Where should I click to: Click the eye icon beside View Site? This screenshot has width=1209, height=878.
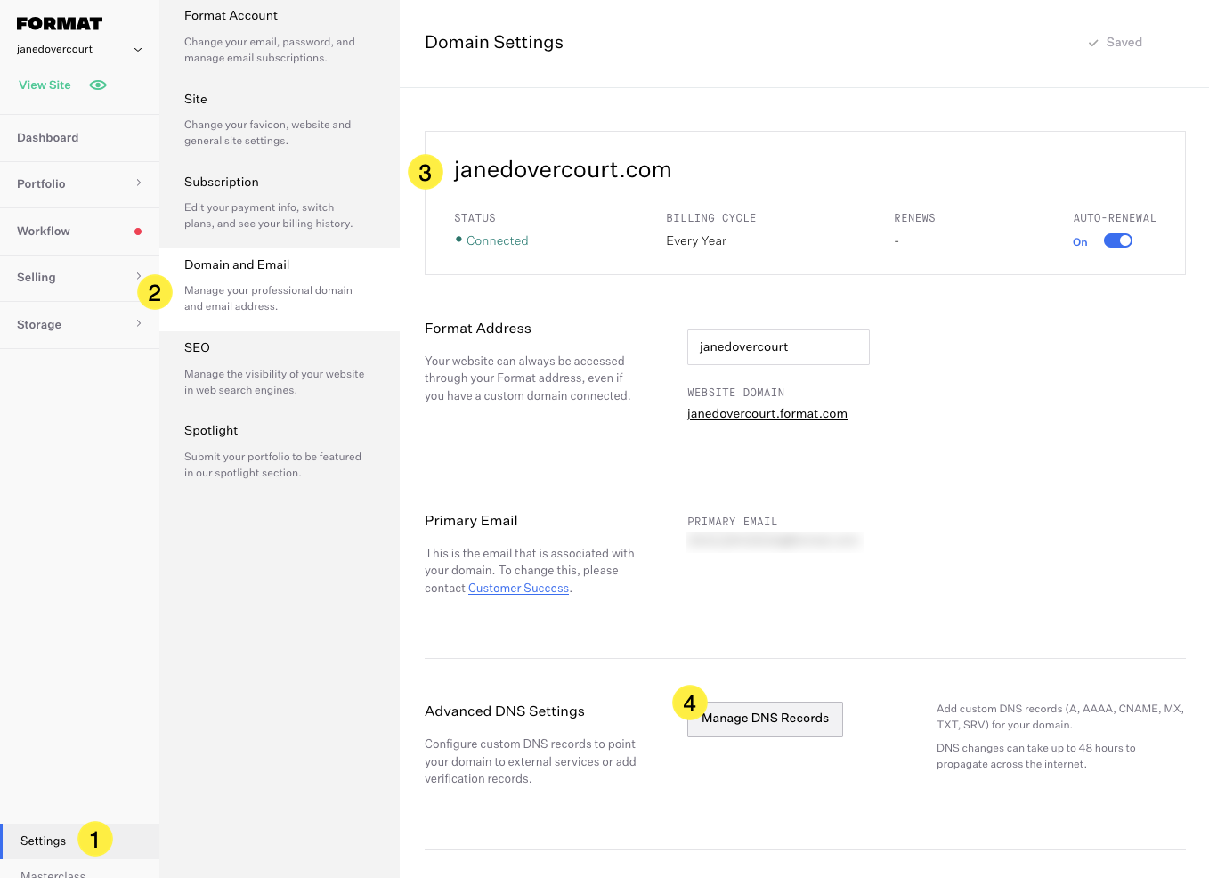click(98, 85)
